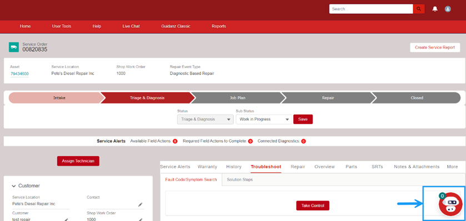
Task: Open the Sub Status dropdown
Action: point(264,119)
